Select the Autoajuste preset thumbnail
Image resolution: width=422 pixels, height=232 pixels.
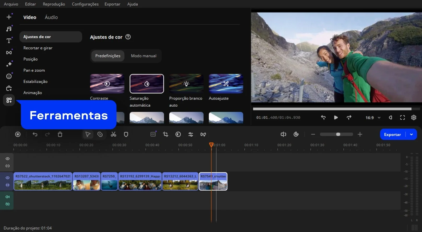point(226,84)
